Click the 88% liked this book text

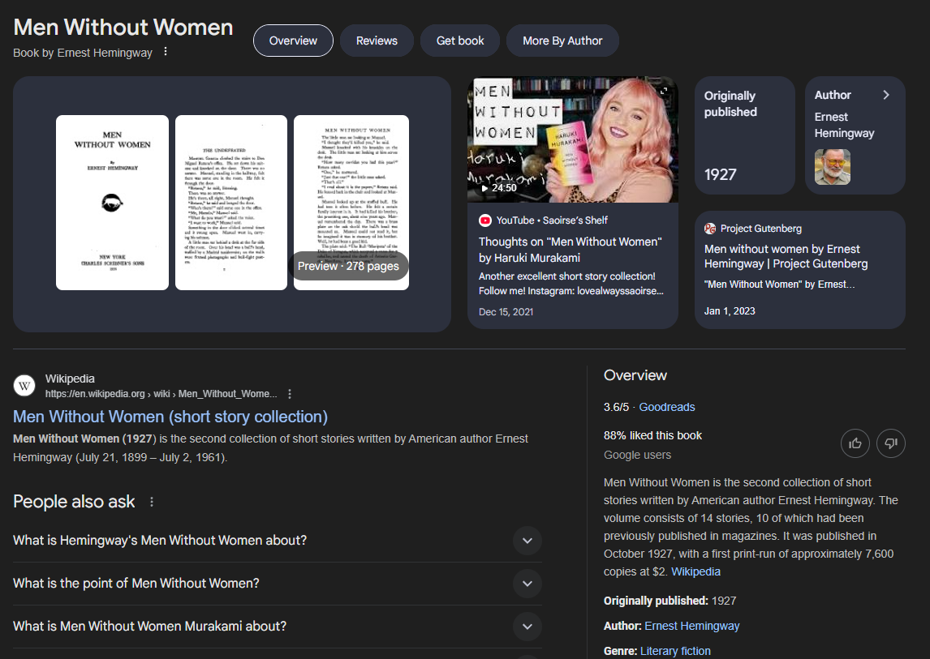click(x=652, y=435)
